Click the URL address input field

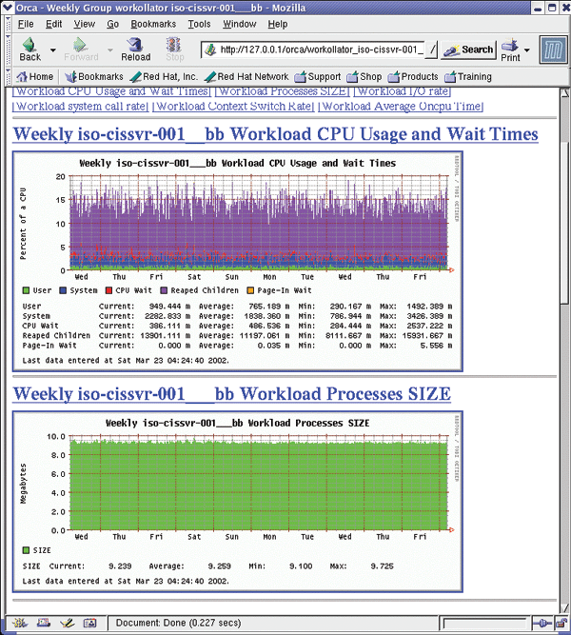(x=319, y=50)
